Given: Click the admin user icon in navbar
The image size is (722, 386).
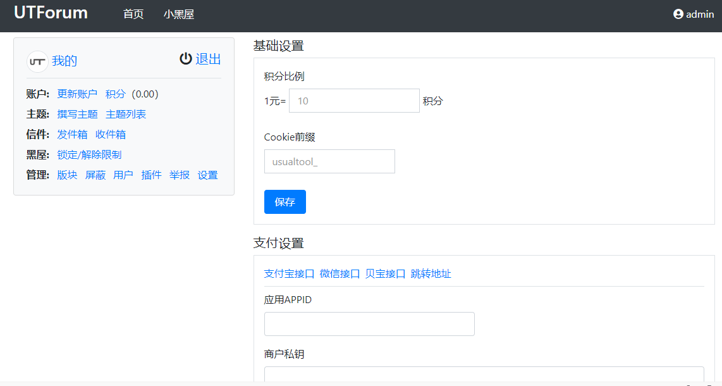Looking at the screenshot, I should [678, 14].
